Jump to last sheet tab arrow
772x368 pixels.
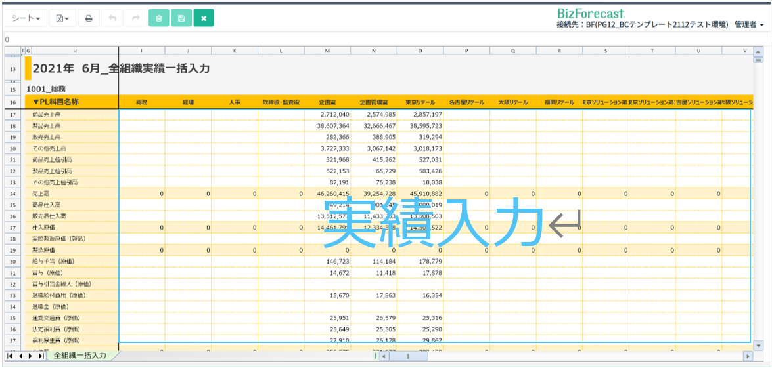[x=41, y=356]
